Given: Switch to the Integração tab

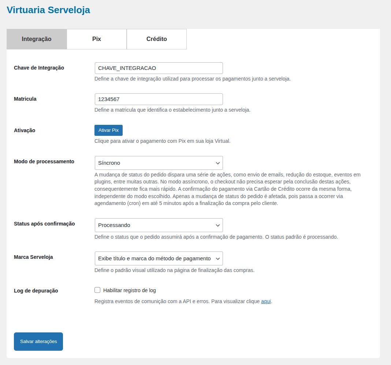Looking at the screenshot, I should click(37, 39).
